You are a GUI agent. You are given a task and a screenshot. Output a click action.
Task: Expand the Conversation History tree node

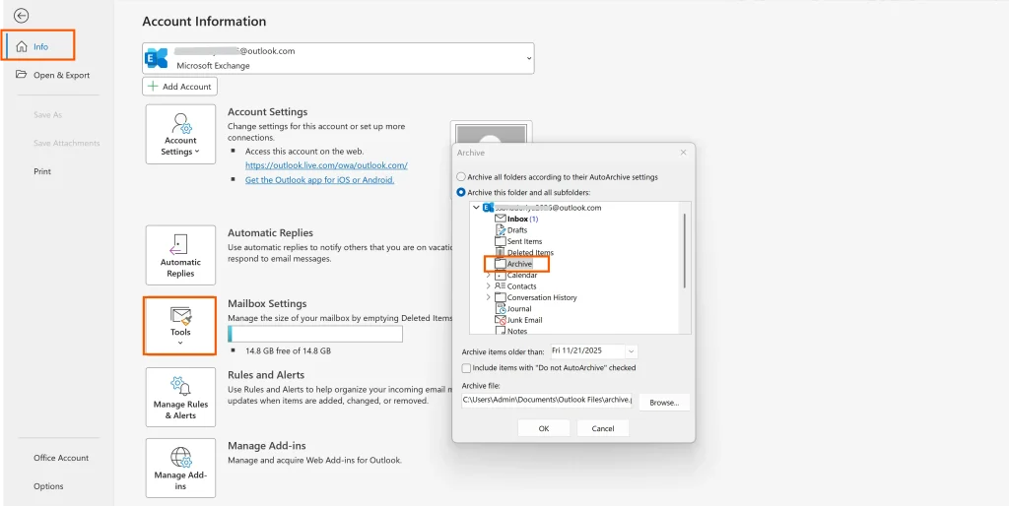point(489,297)
